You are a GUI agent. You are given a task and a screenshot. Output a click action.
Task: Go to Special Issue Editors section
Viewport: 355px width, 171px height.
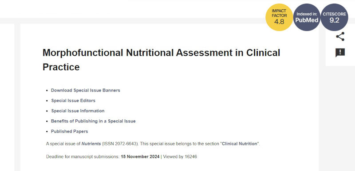point(73,101)
